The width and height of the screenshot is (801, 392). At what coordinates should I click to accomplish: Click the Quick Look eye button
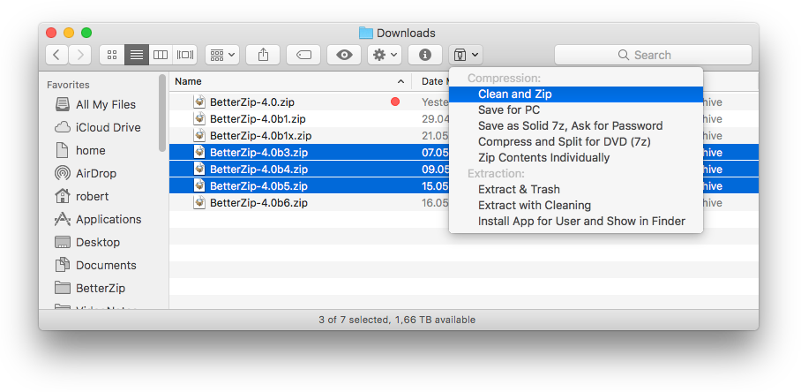tap(344, 55)
